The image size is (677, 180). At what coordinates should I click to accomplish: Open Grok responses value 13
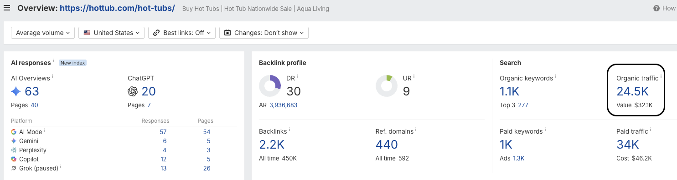coord(163,168)
